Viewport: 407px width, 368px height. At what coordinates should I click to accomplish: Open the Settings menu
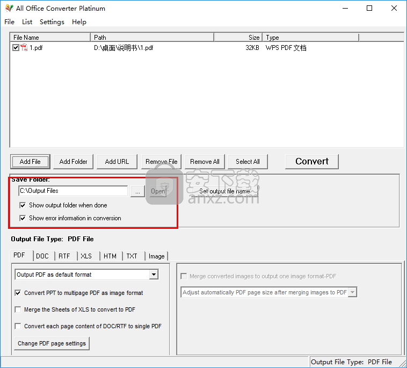52,22
